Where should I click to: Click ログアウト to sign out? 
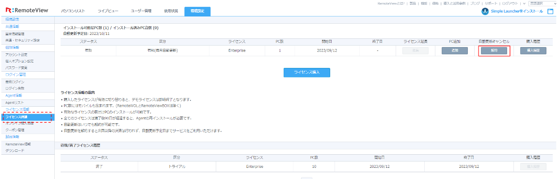[x=511, y=3]
